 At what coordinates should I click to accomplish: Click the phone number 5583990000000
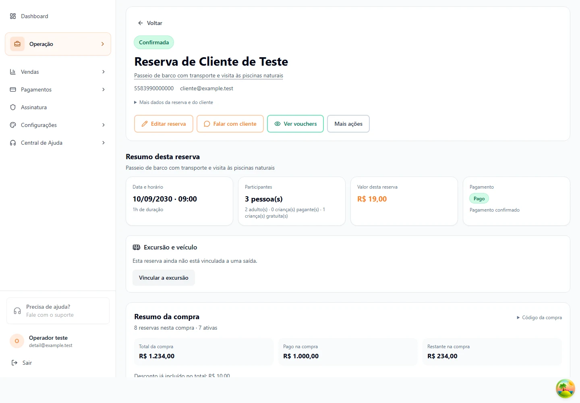[154, 88]
